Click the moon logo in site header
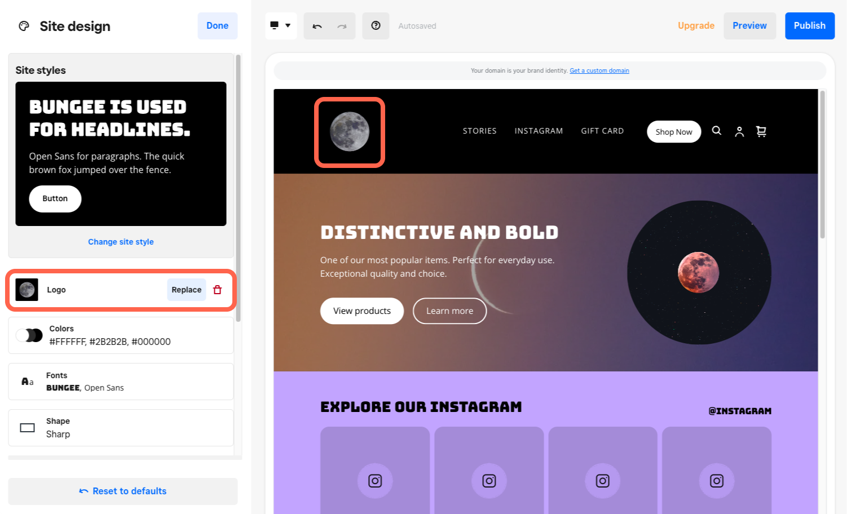 pos(350,131)
